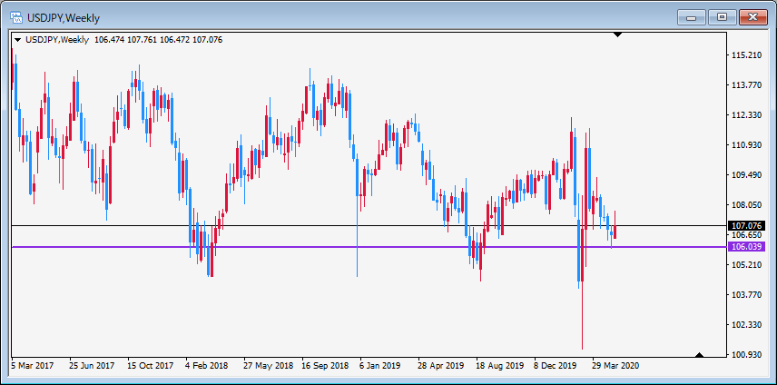The image size is (777, 385).
Task: Click the purple 106.039 price label
Action: pos(746,247)
